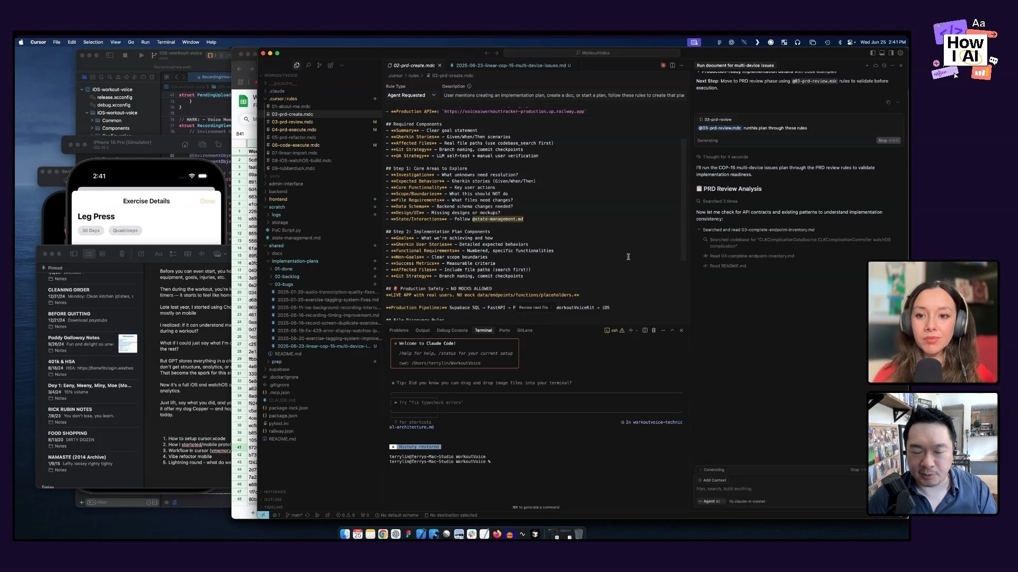The height and width of the screenshot is (572, 1018).
Task: Open the Rule Type Agent Requested dropdown
Action: [x=411, y=95]
